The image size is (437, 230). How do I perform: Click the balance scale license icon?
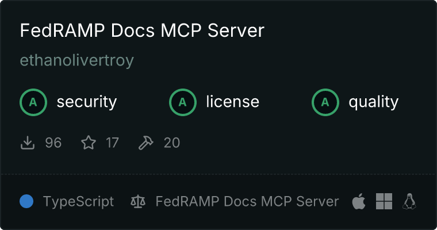(x=138, y=202)
